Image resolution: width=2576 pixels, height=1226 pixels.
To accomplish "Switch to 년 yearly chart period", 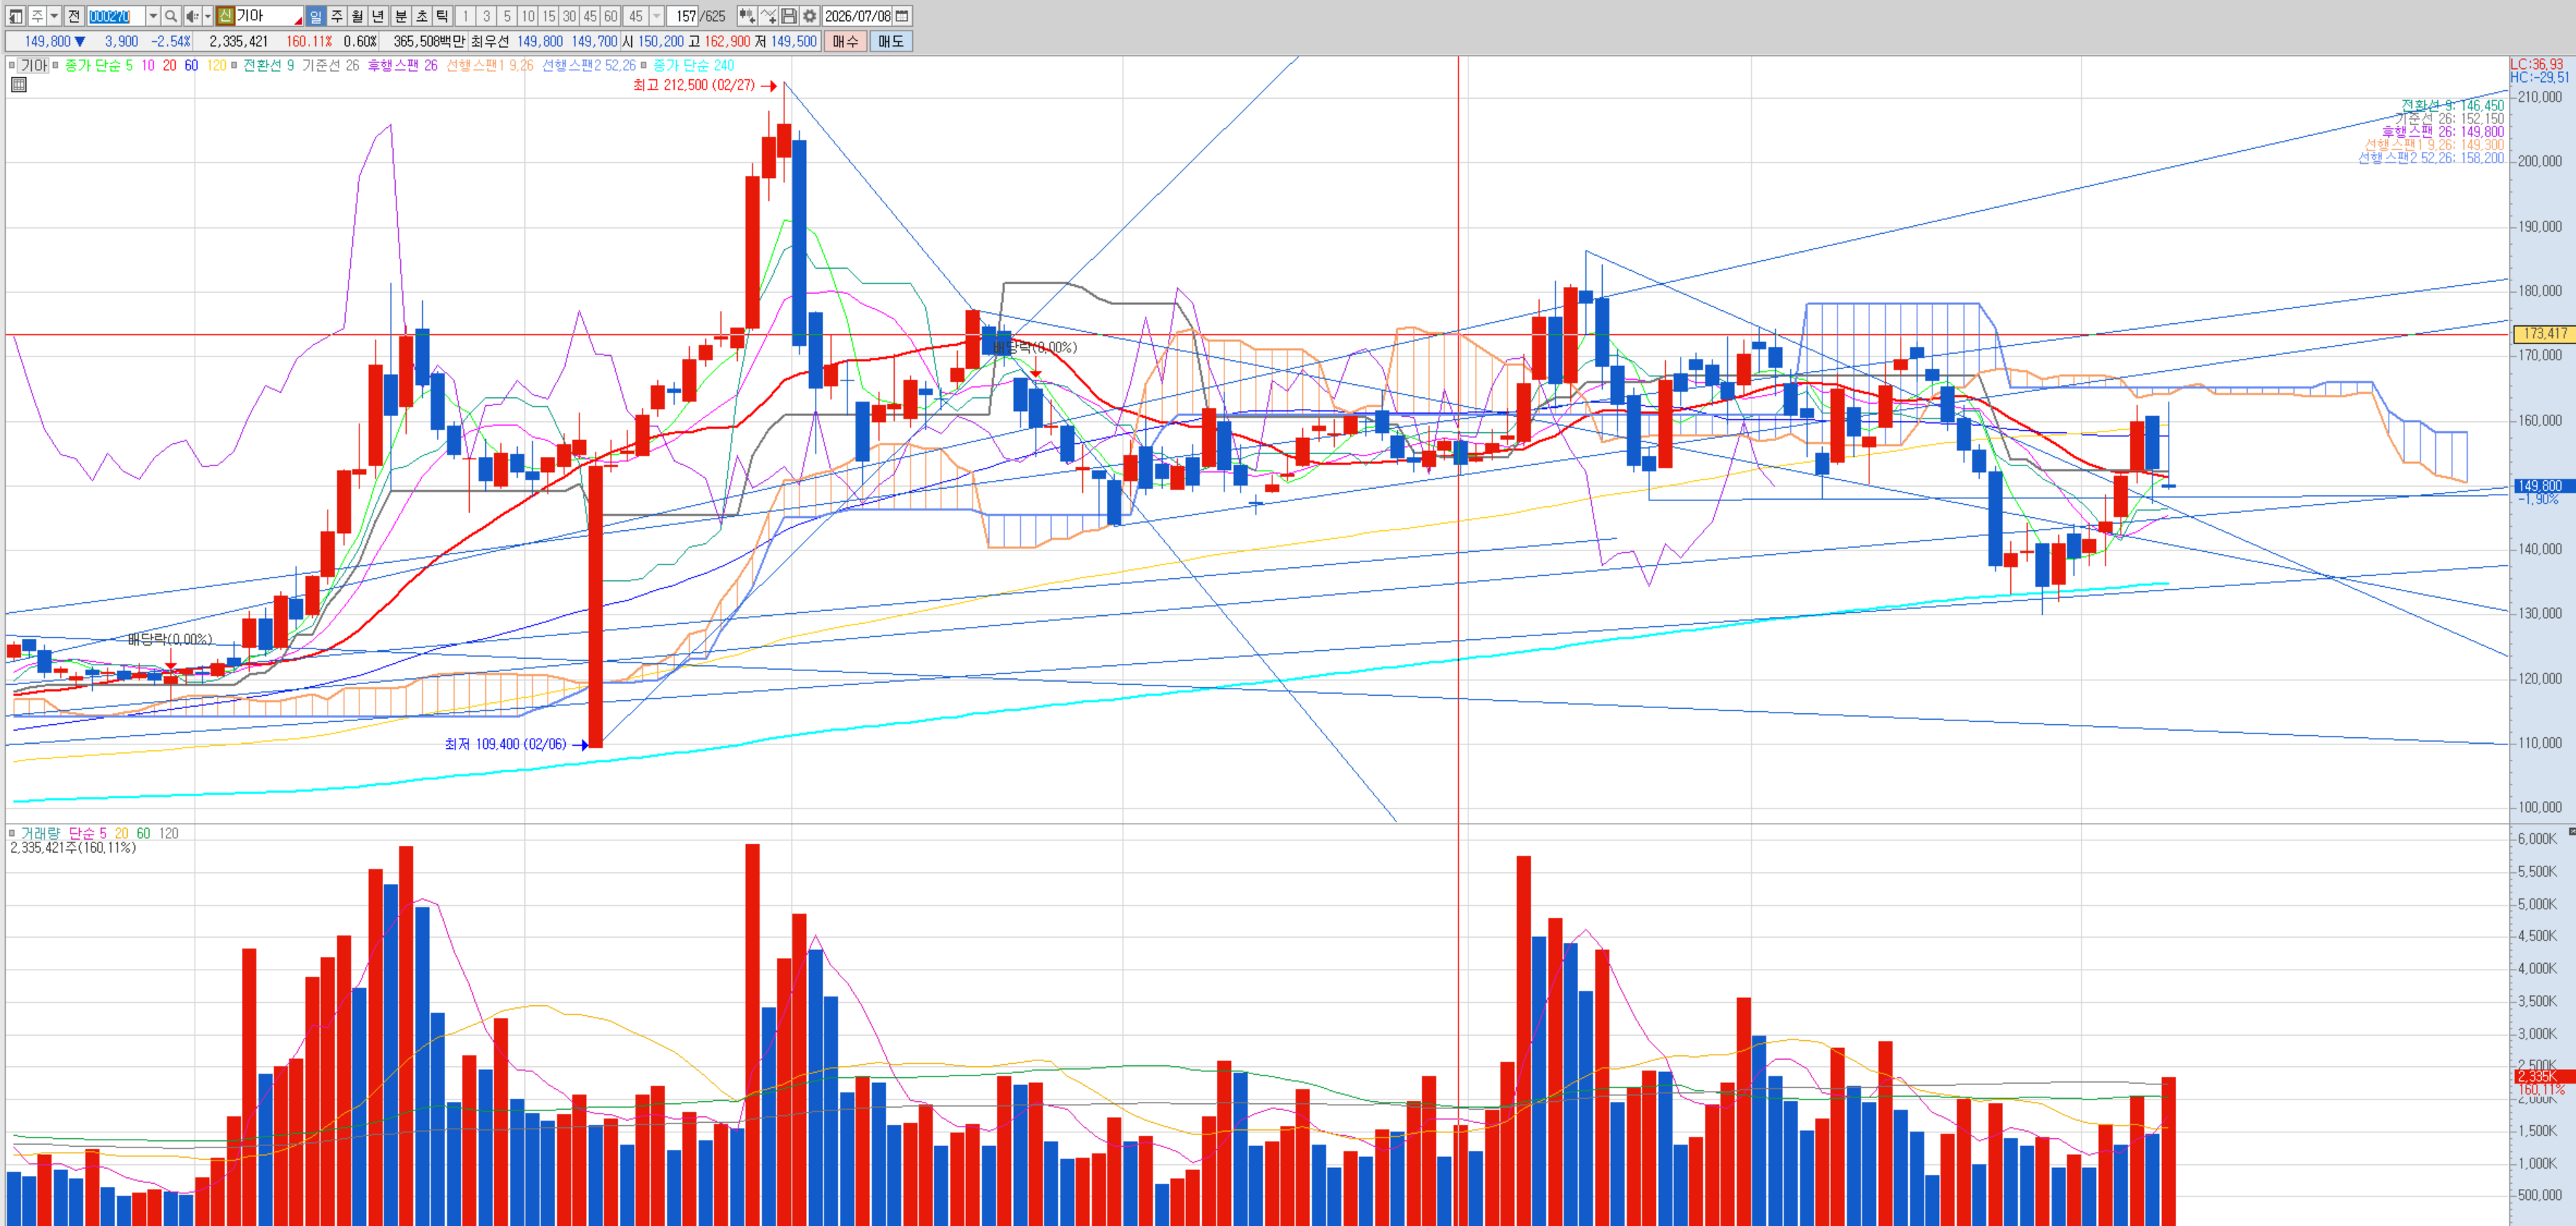I will coord(378,16).
